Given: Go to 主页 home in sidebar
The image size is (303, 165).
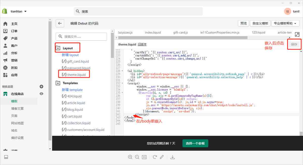Looking at the screenshot, I should [x=14, y=24].
